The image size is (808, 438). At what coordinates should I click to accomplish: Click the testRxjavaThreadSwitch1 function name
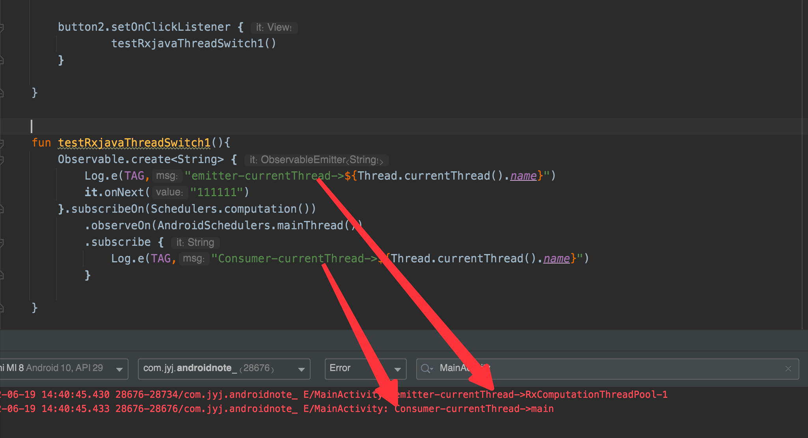click(x=133, y=143)
